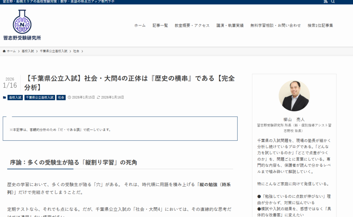Click the 高校入試 breadcrumb link
This screenshot has width=353, height=217.
[x=28, y=51]
